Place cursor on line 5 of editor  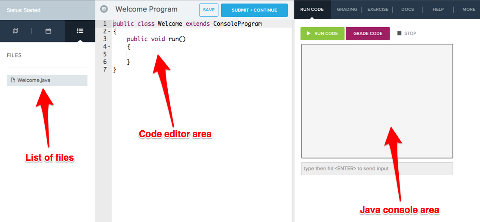click(x=202, y=54)
